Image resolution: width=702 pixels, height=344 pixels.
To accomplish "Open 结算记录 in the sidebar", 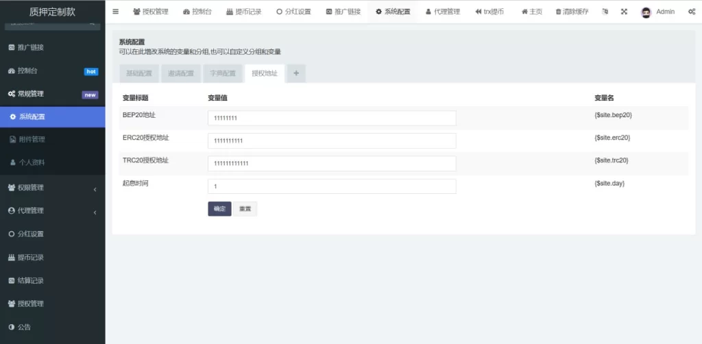I will click(x=52, y=281).
